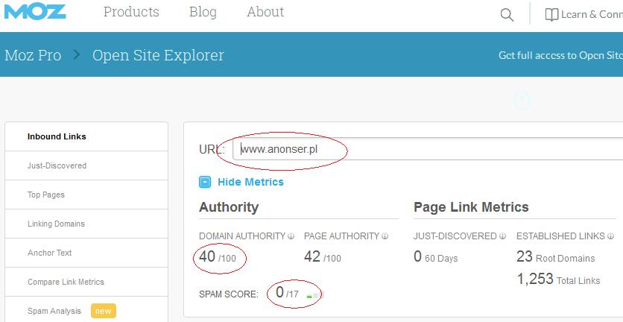623x322 pixels.
Task: Click the Moz Pro breadcrumb link
Action: coord(33,55)
